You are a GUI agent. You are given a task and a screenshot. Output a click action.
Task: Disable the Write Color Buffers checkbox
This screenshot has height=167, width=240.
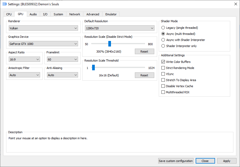pos(163,62)
